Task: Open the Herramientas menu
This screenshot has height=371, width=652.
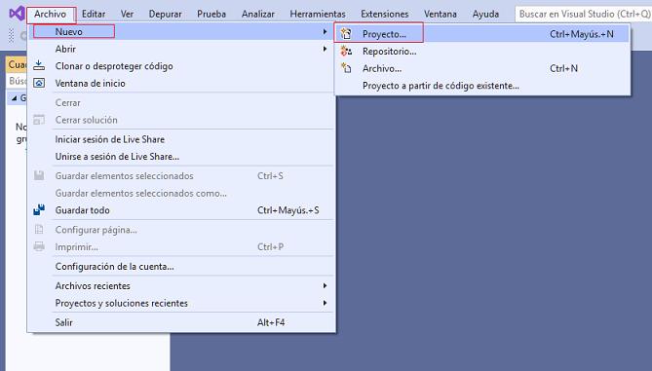Action: 318,15
